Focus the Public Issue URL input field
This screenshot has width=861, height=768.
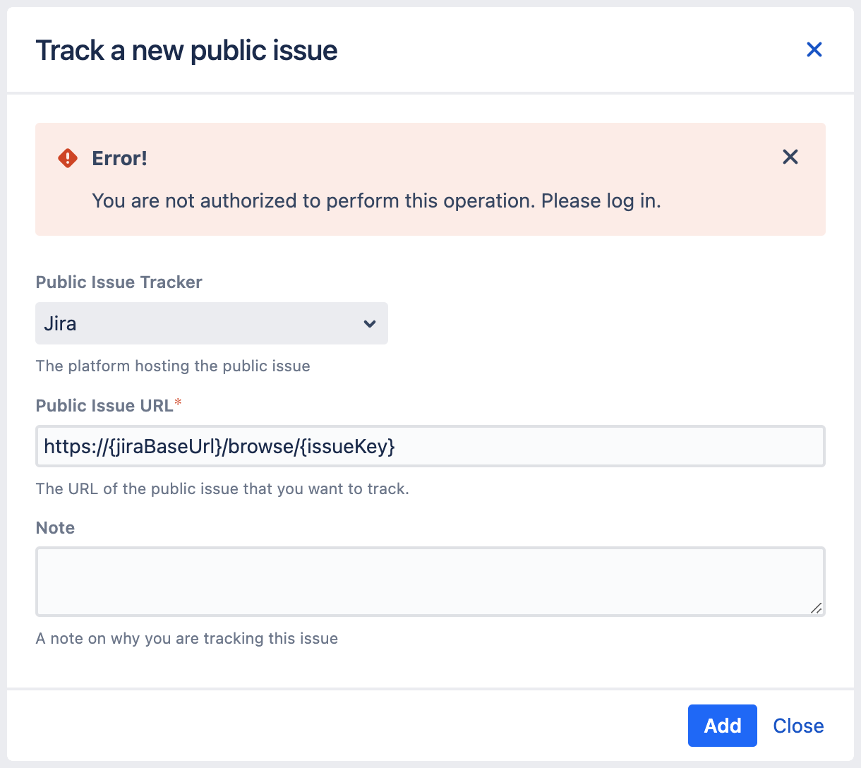430,446
